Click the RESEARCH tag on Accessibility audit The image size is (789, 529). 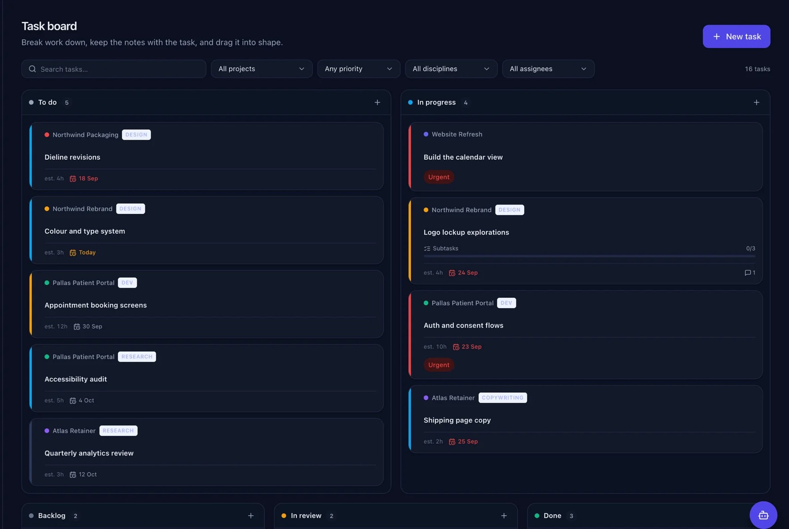(x=137, y=357)
